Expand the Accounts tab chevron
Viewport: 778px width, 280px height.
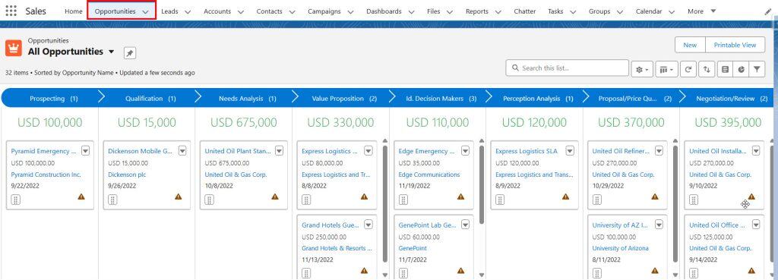[x=241, y=12]
